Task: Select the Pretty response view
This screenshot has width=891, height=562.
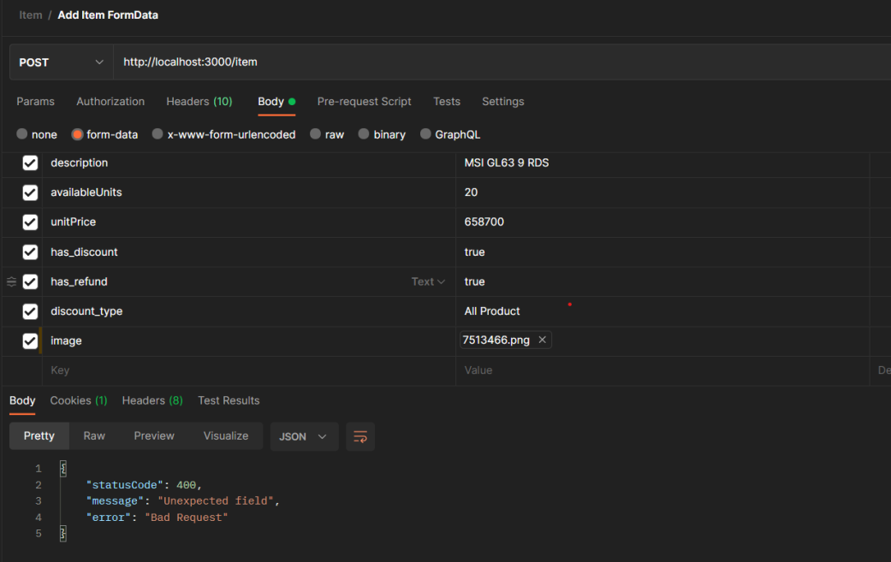Action: 39,436
